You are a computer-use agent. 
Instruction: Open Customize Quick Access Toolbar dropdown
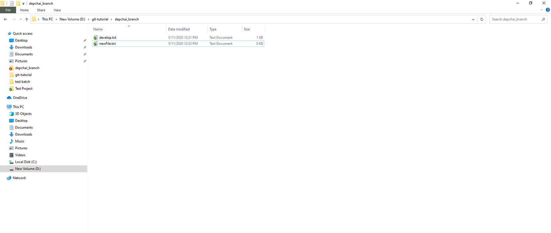pyautogui.click(x=23, y=4)
